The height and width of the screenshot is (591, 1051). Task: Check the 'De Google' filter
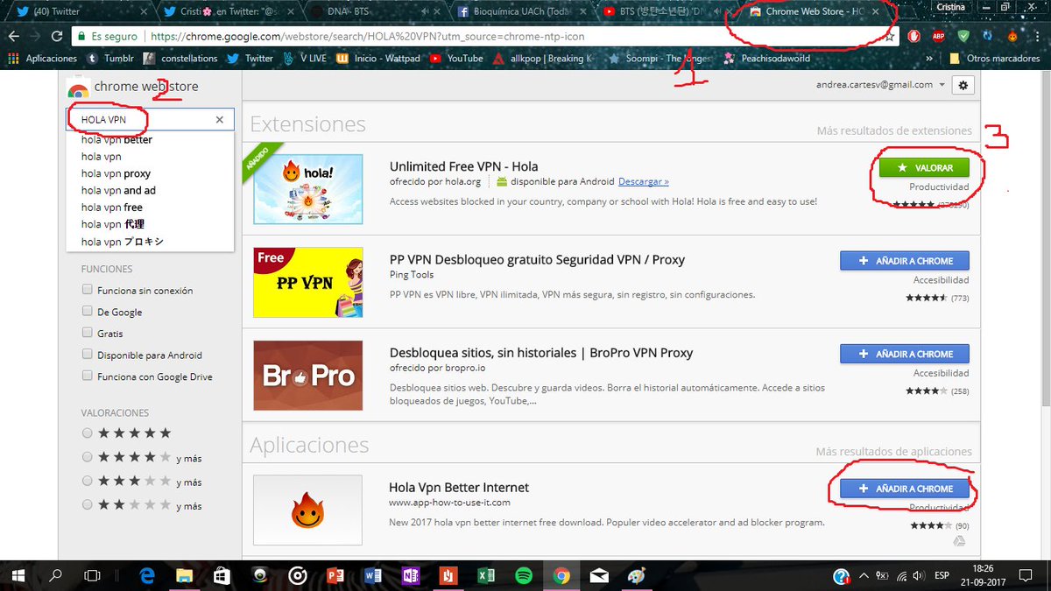pyautogui.click(x=87, y=312)
